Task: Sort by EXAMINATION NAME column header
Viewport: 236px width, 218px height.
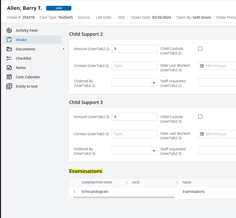Action: (x=97, y=183)
